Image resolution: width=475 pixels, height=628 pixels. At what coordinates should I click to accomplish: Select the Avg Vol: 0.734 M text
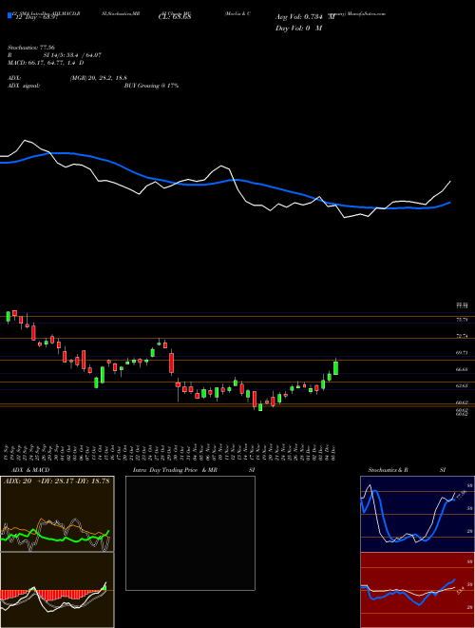[x=305, y=17]
